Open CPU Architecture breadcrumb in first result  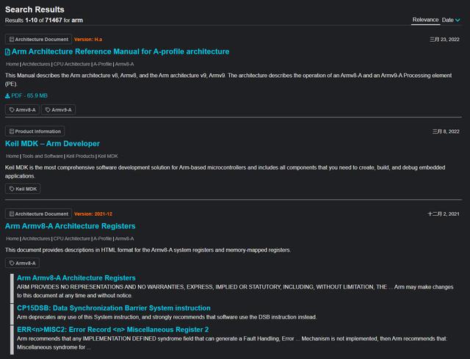tap(72, 64)
